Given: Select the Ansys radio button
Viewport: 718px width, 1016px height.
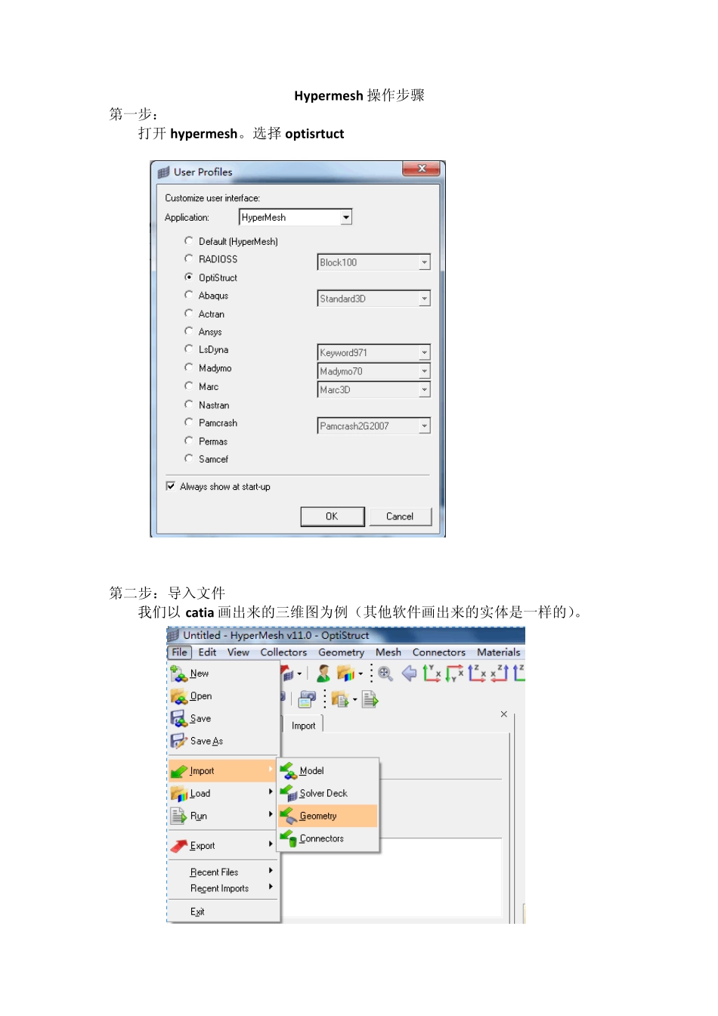Looking at the screenshot, I should [189, 331].
